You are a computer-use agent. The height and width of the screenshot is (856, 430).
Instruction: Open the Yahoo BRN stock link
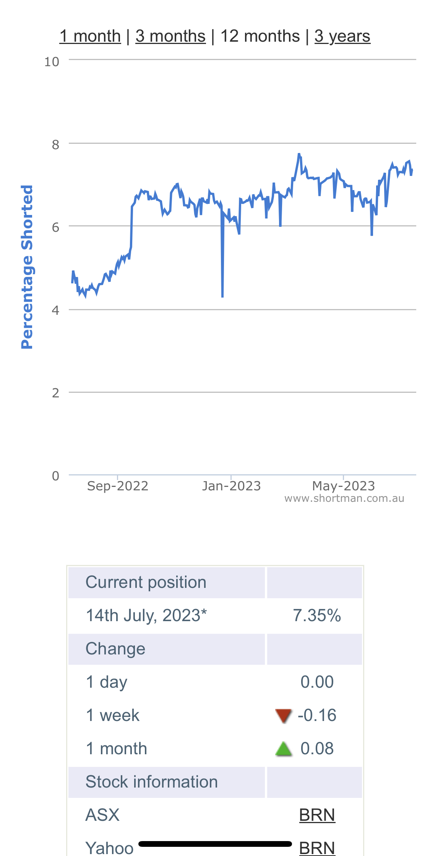click(x=317, y=848)
